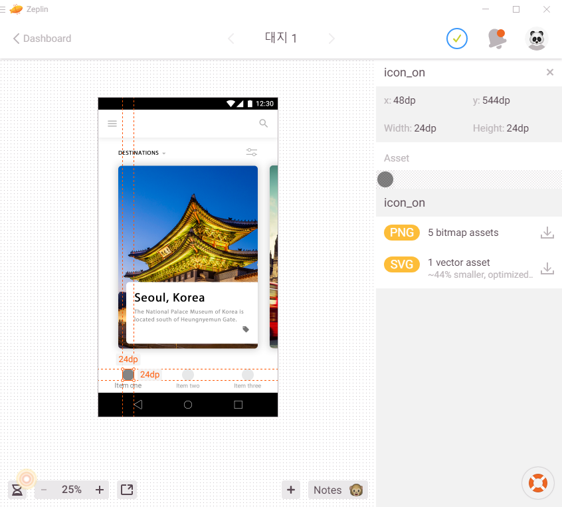Click the Seoul, Korea heading
The height and width of the screenshot is (507, 562).
(169, 297)
